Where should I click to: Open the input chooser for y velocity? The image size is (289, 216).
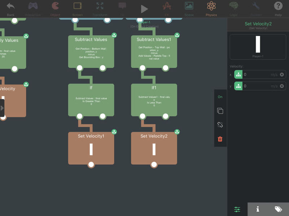pyautogui.click(x=238, y=86)
